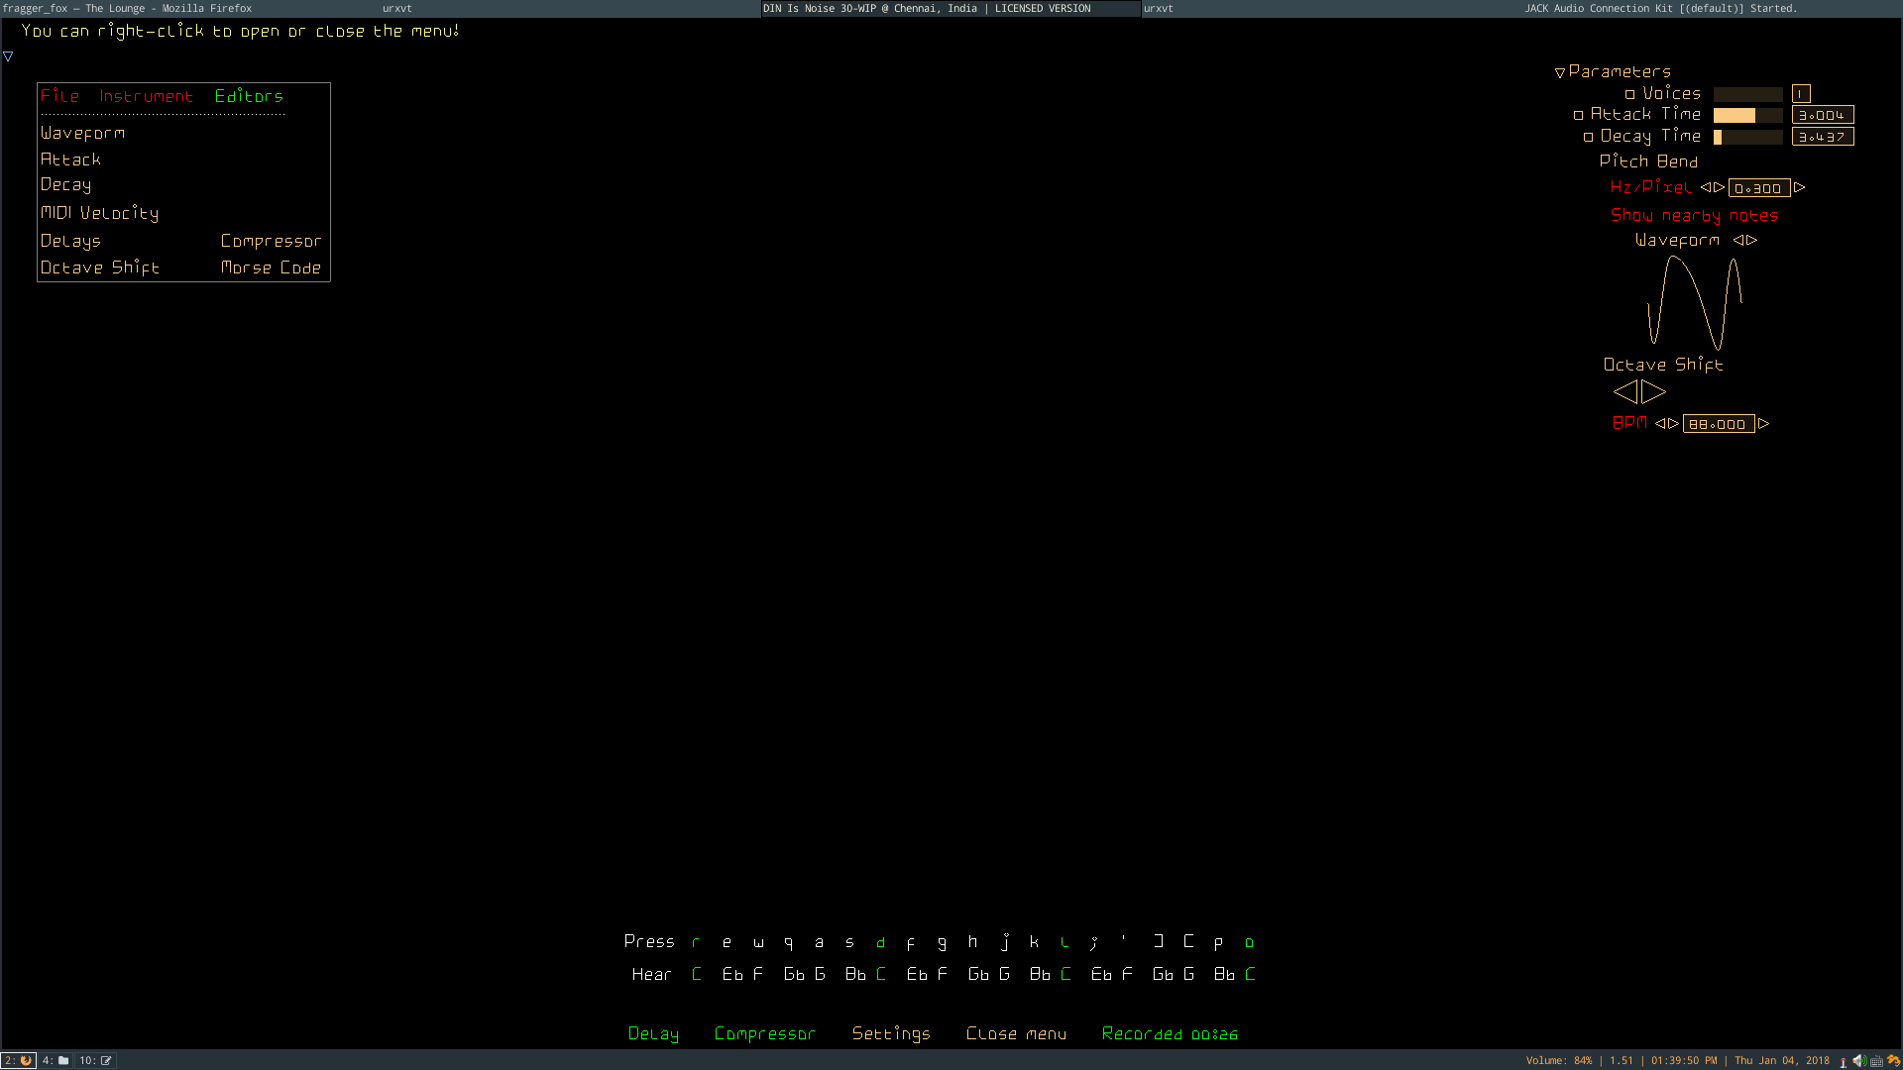Toggle the Voices checkbox
Viewport: 1903px width, 1070px height.
1629,95
